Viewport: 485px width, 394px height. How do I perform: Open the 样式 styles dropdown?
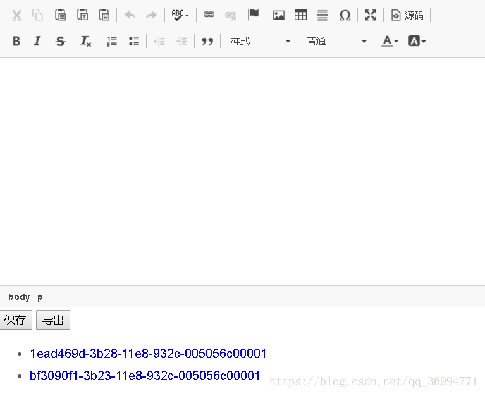click(260, 41)
